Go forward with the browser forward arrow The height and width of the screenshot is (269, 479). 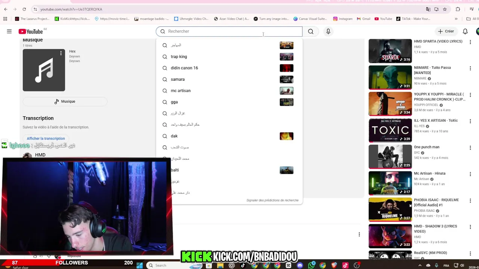[15, 9]
